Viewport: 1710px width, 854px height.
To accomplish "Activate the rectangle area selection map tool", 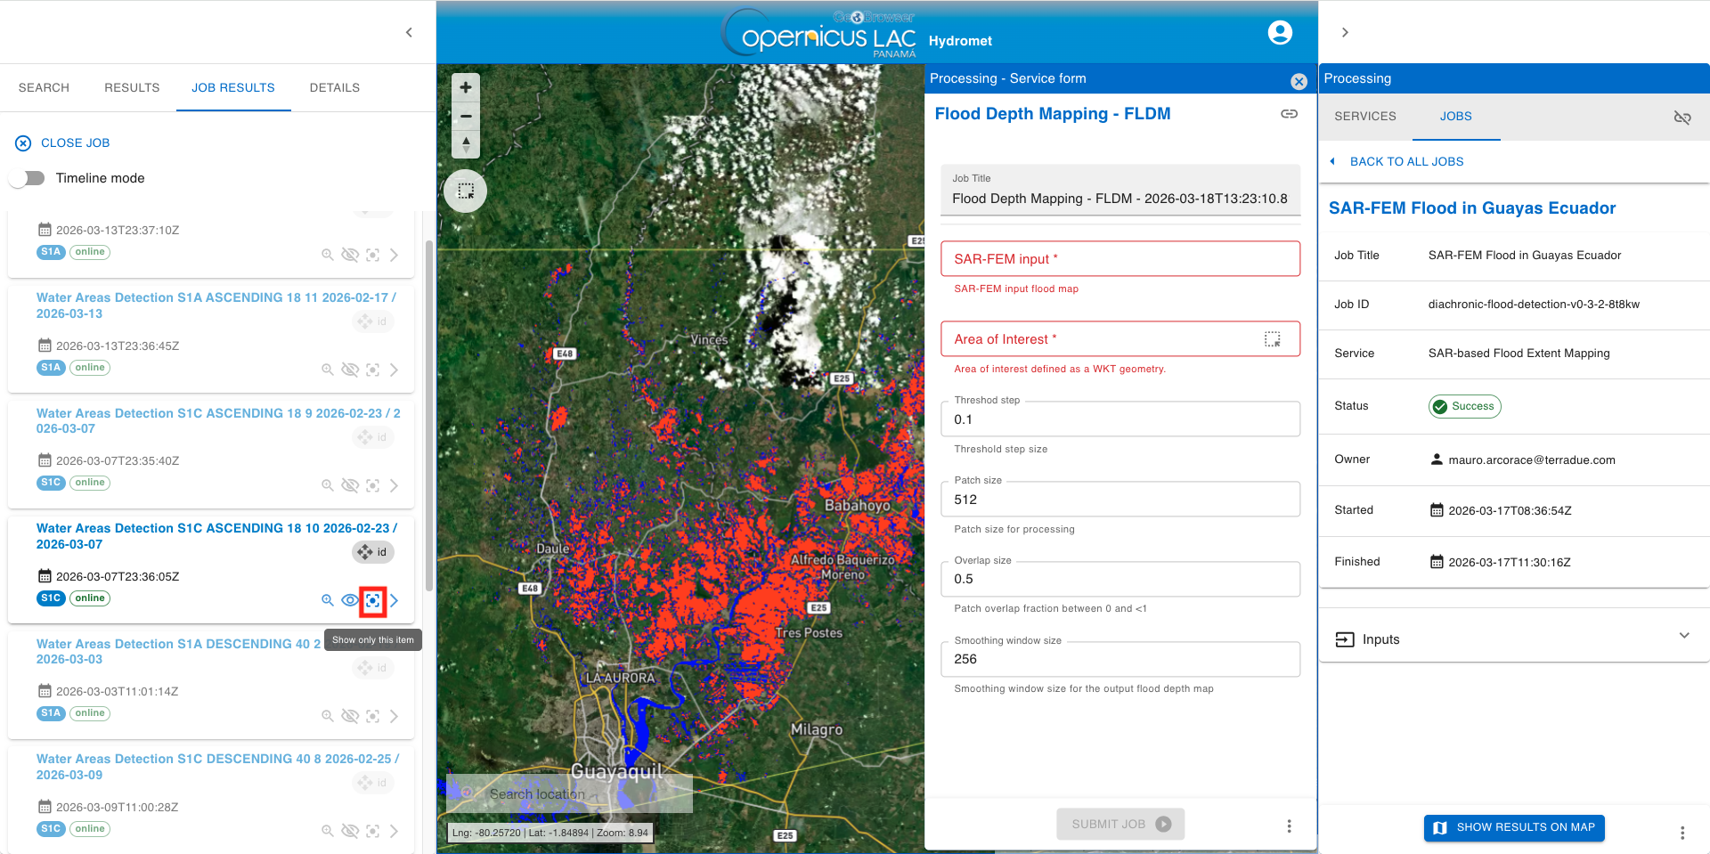I will click(465, 191).
